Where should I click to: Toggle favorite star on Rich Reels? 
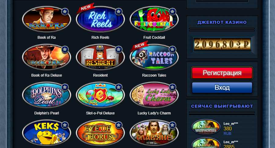click(119, 12)
